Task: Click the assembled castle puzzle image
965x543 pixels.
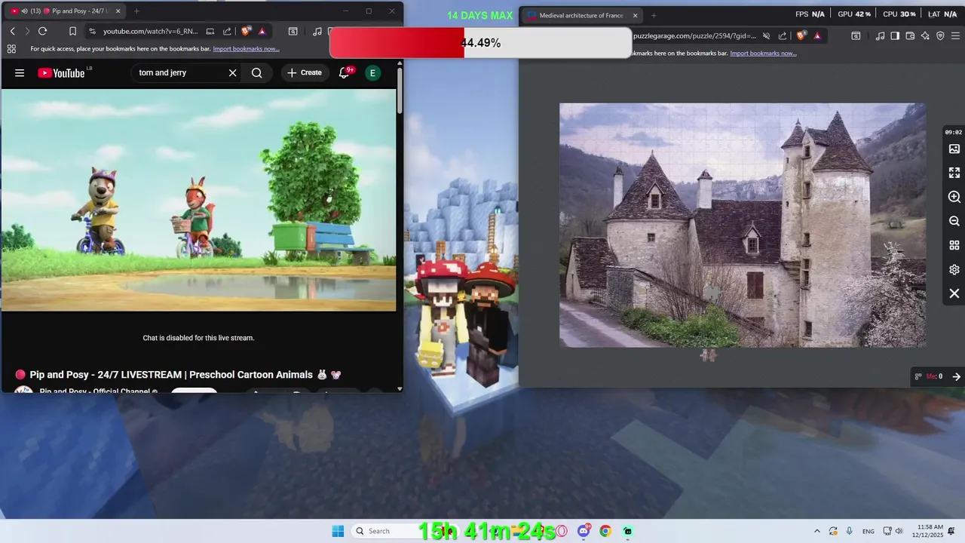Action: click(743, 225)
